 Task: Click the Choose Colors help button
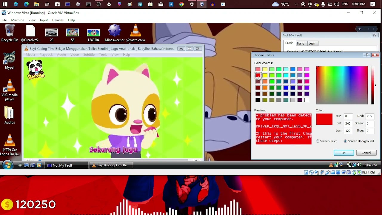366,55
